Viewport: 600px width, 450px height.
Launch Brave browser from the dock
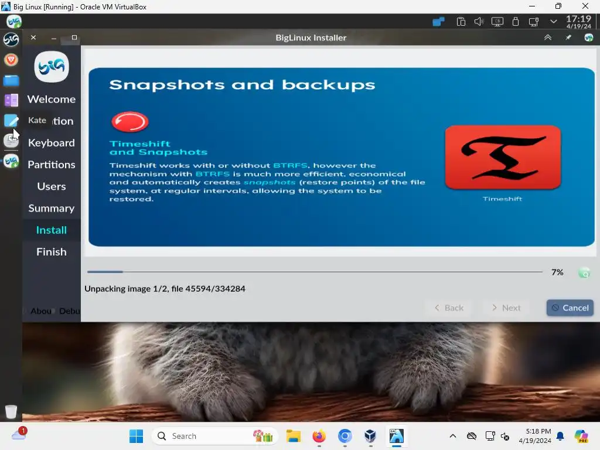click(11, 60)
